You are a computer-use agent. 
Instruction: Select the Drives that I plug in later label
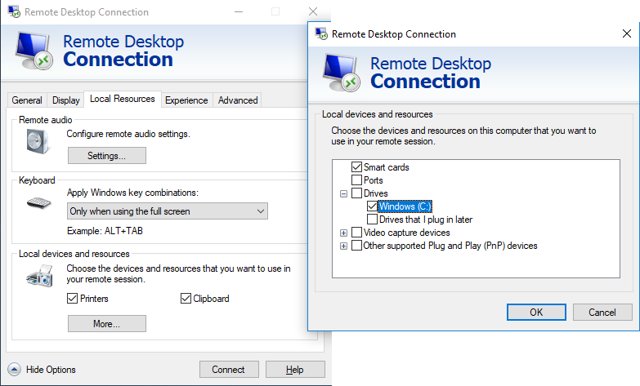pos(426,220)
